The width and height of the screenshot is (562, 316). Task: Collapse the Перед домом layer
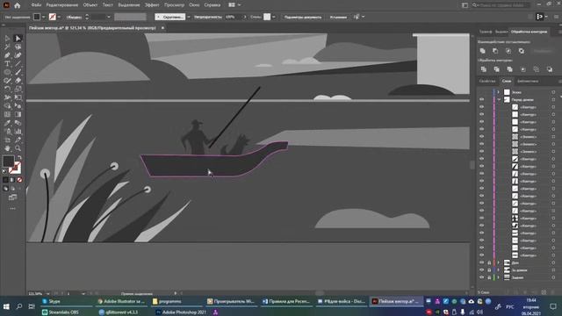(x=499, y=99)
